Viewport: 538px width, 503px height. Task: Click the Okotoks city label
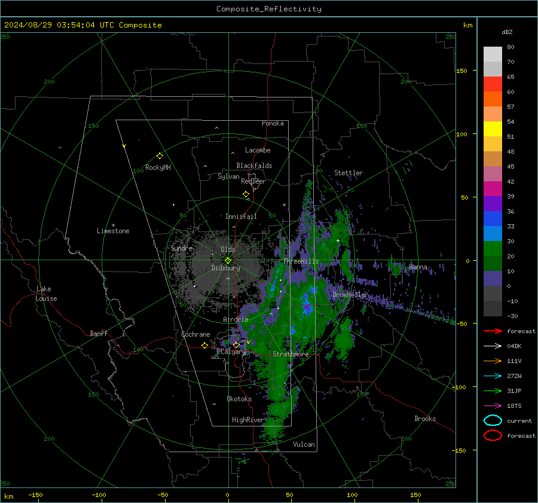pyautogui.click(x=239, y=398)
